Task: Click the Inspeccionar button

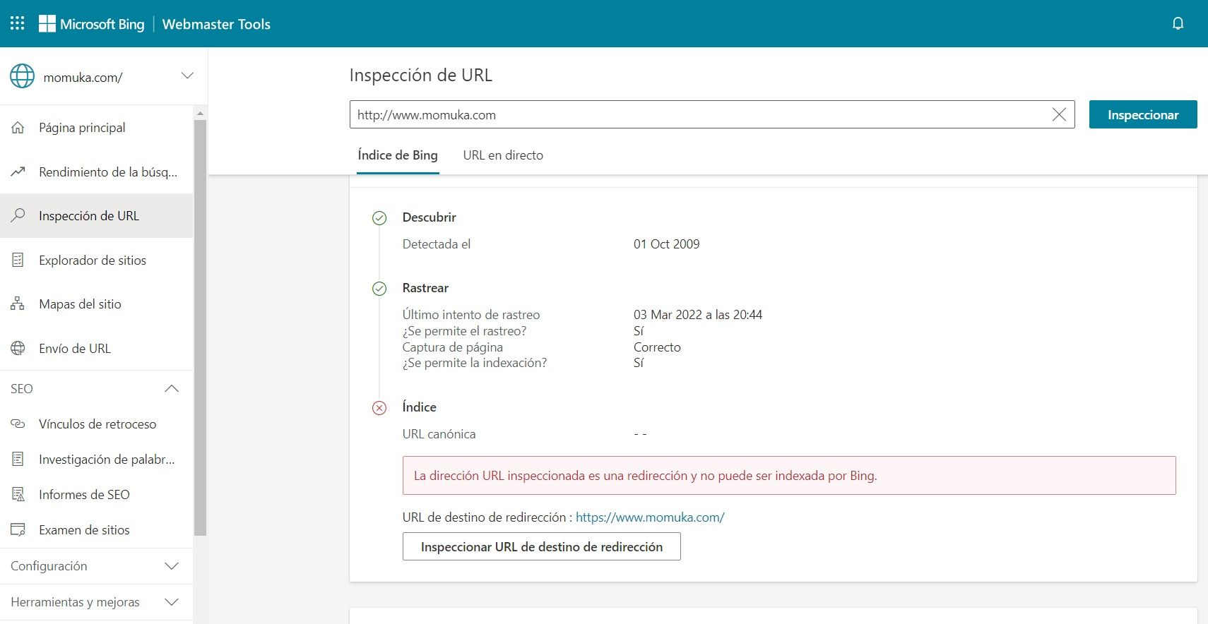Action: tap(1143, 114)
